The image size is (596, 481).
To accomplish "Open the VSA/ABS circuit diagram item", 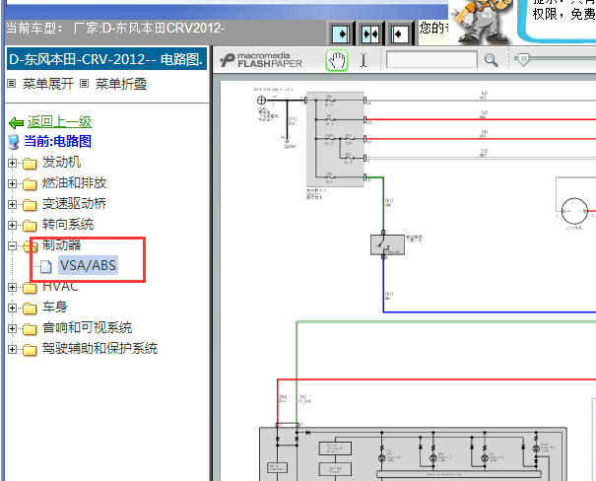I will (88, 265).
